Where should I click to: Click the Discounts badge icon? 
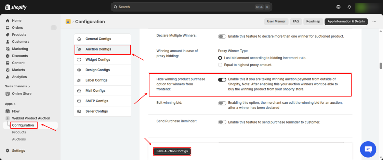[x=8, y=56]
